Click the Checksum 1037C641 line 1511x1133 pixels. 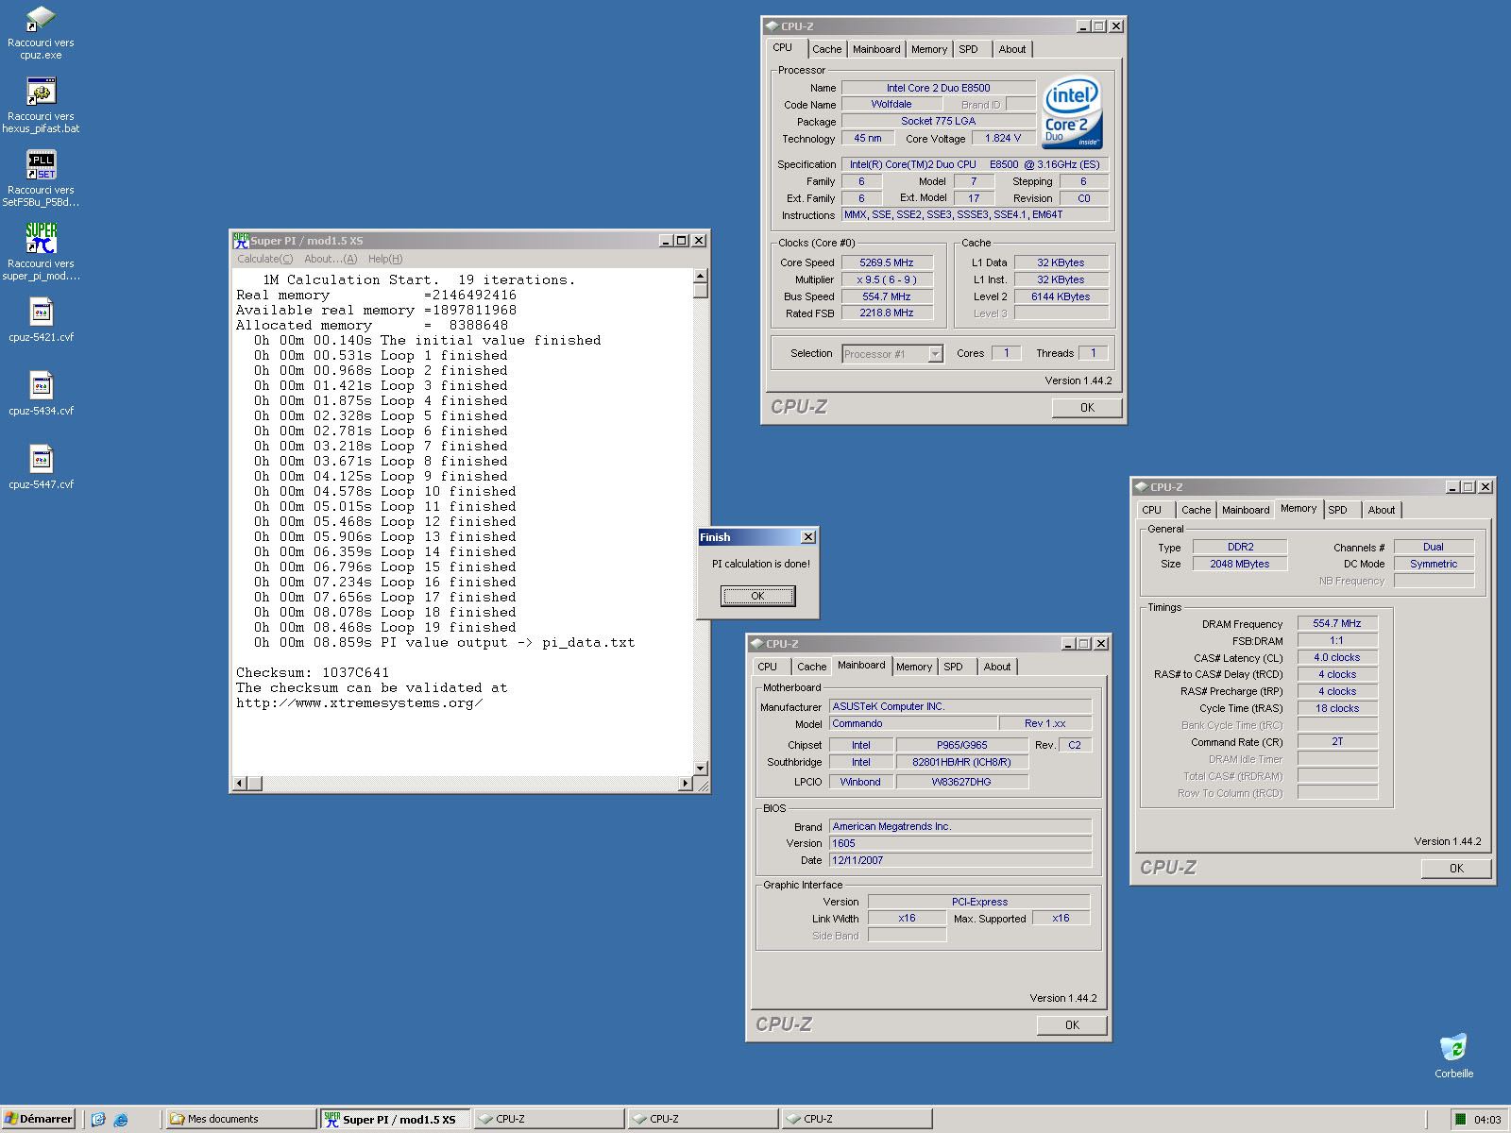point(313,673)
